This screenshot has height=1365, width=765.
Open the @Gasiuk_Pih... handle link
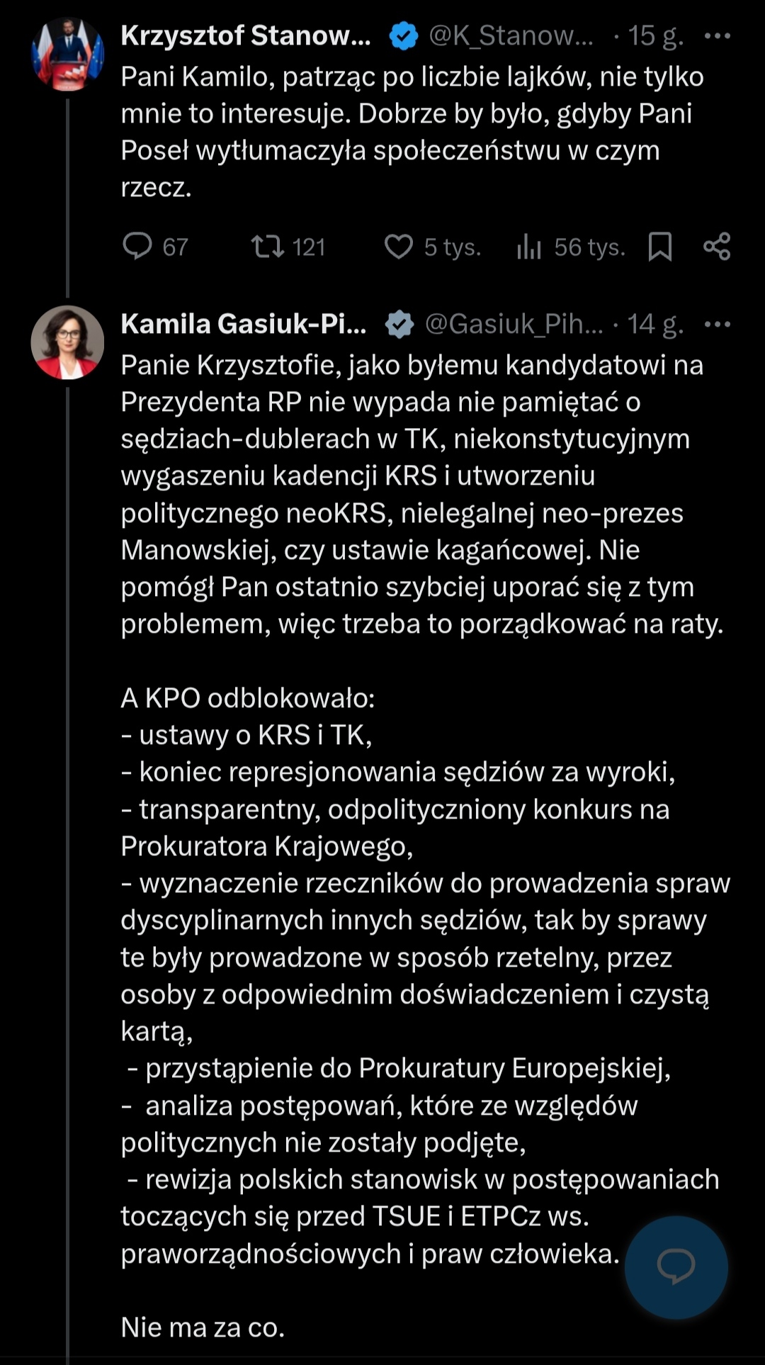point(514,324)
